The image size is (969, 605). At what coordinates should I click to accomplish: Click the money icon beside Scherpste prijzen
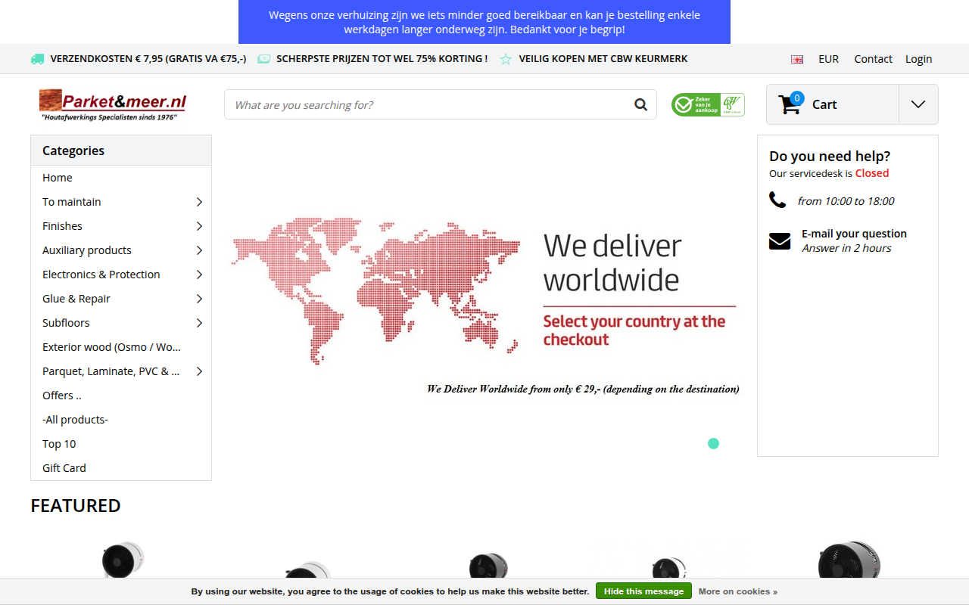click(x=263, y=59)
